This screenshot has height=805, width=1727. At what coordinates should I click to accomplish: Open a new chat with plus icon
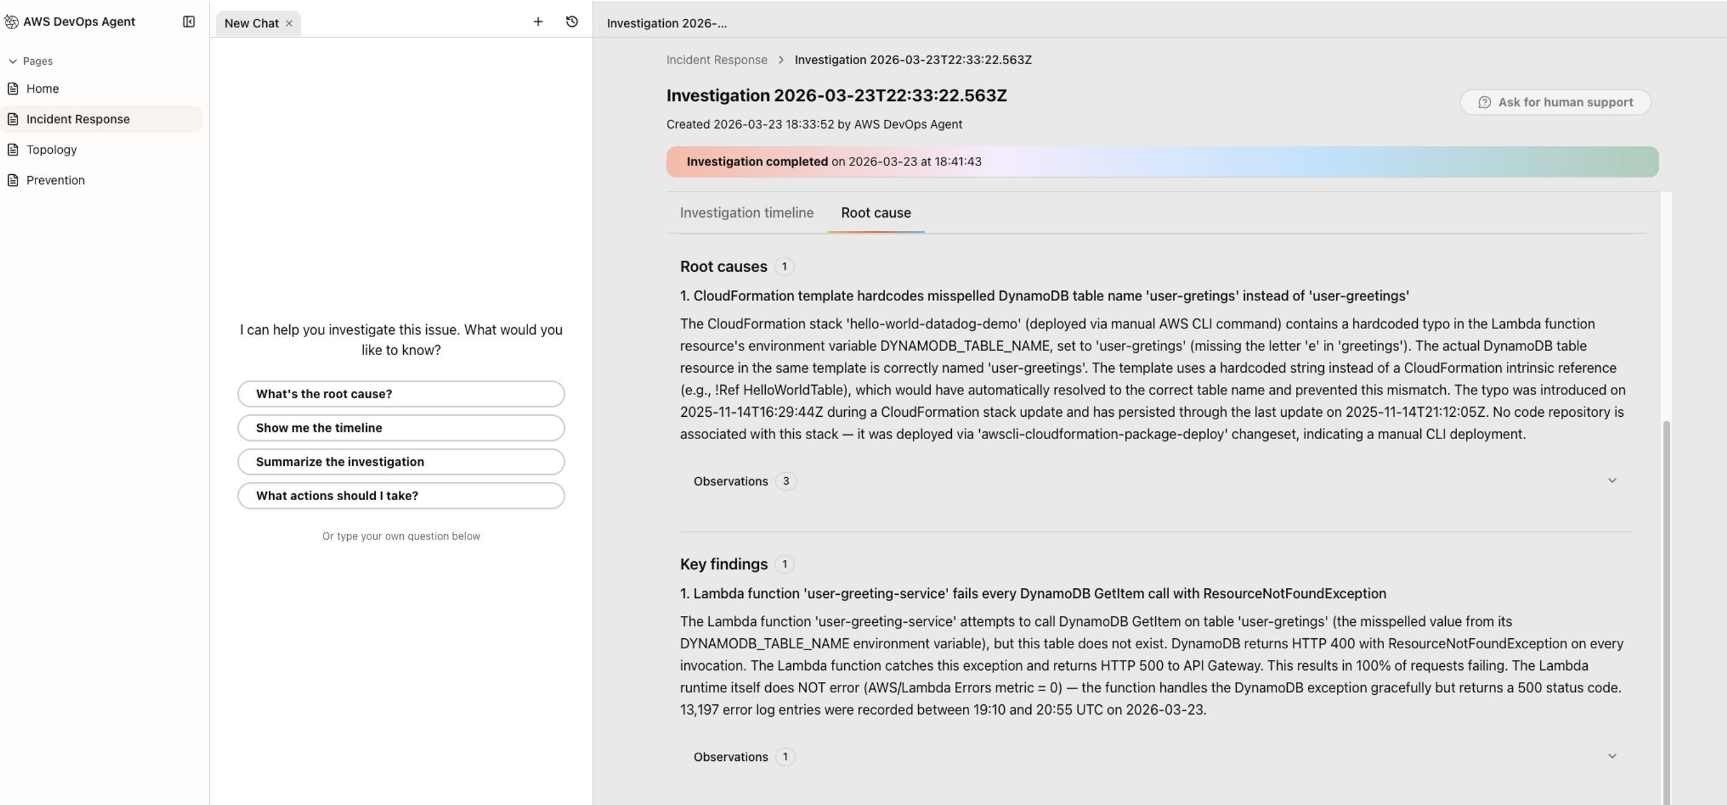(x=538, y=21)
